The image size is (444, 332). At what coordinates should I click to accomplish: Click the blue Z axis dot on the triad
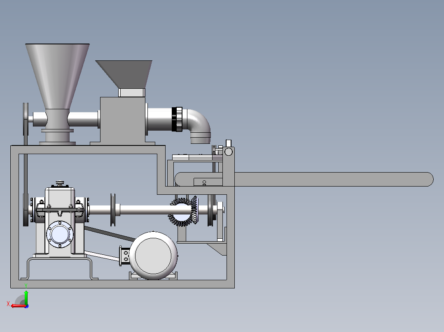[26, 306]
